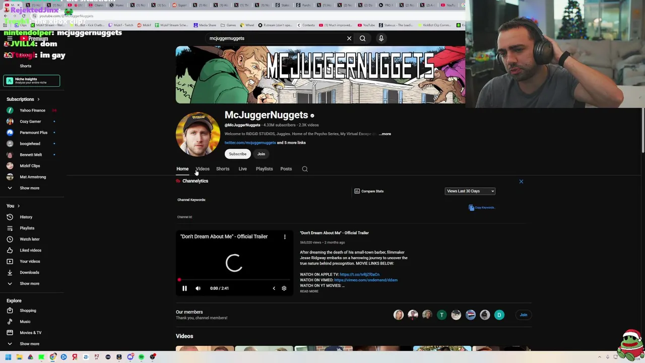Viewport: 645px width, 363px height.
Task: Open Views Last 30 Days dropdown
Action: [470, 191]
